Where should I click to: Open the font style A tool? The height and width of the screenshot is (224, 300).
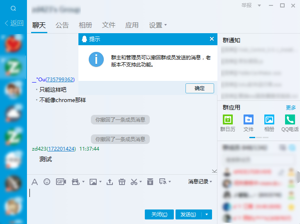point(34,182)
